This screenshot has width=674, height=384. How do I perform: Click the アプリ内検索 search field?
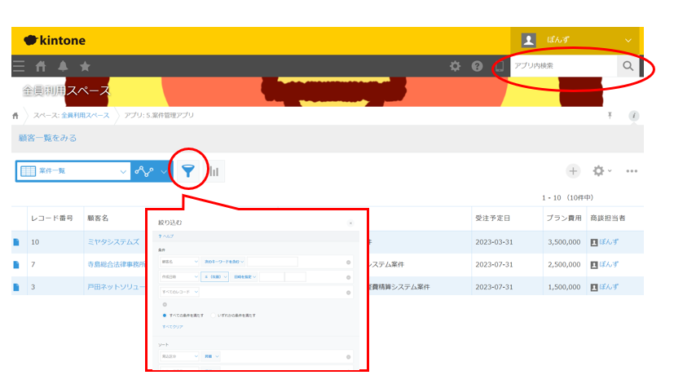coord(562,66)
